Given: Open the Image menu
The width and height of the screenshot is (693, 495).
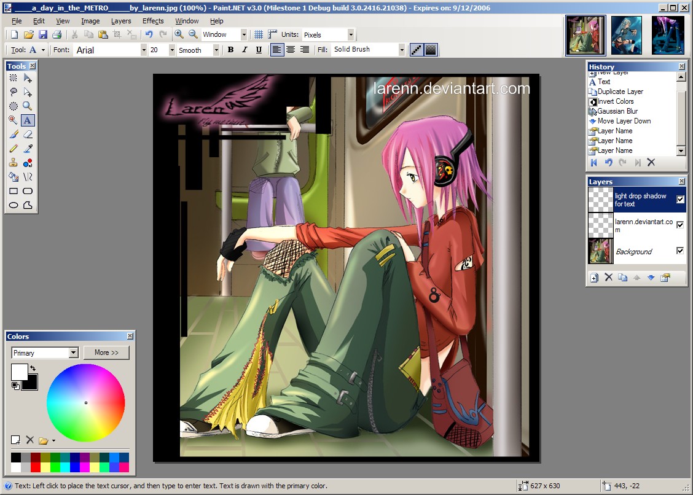Looking at the screenshot, I should [90, 21].
